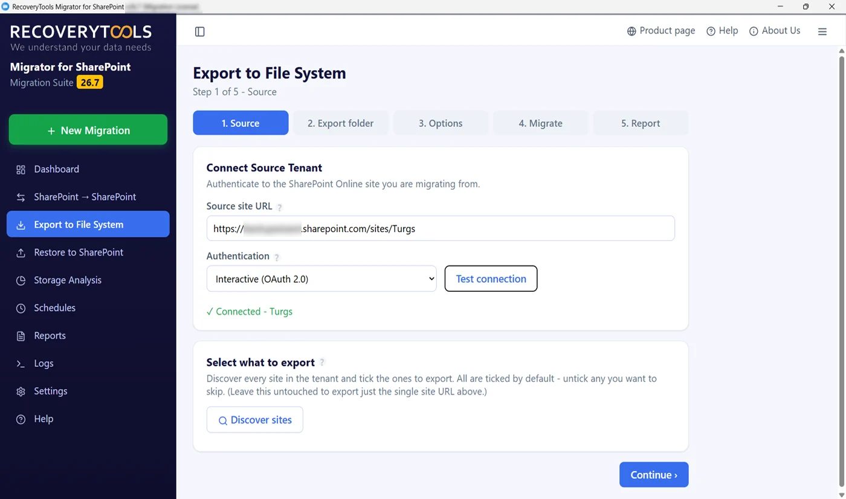Switch to the 3. Options step tab
The height and width of the screenshot is (499, 846).
point(441,123)
